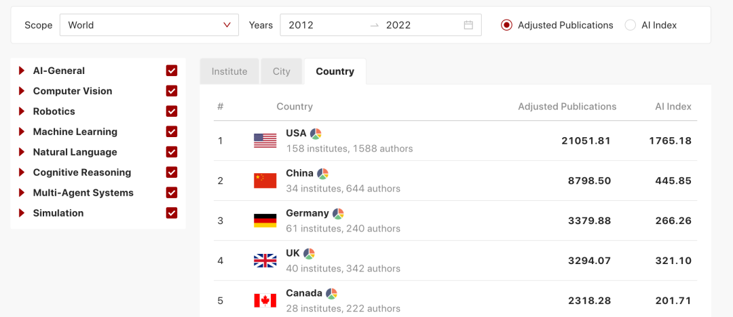733x317 pixels.
Task: Expand the Machine Learning category
Action: click(x=22, y=132)
